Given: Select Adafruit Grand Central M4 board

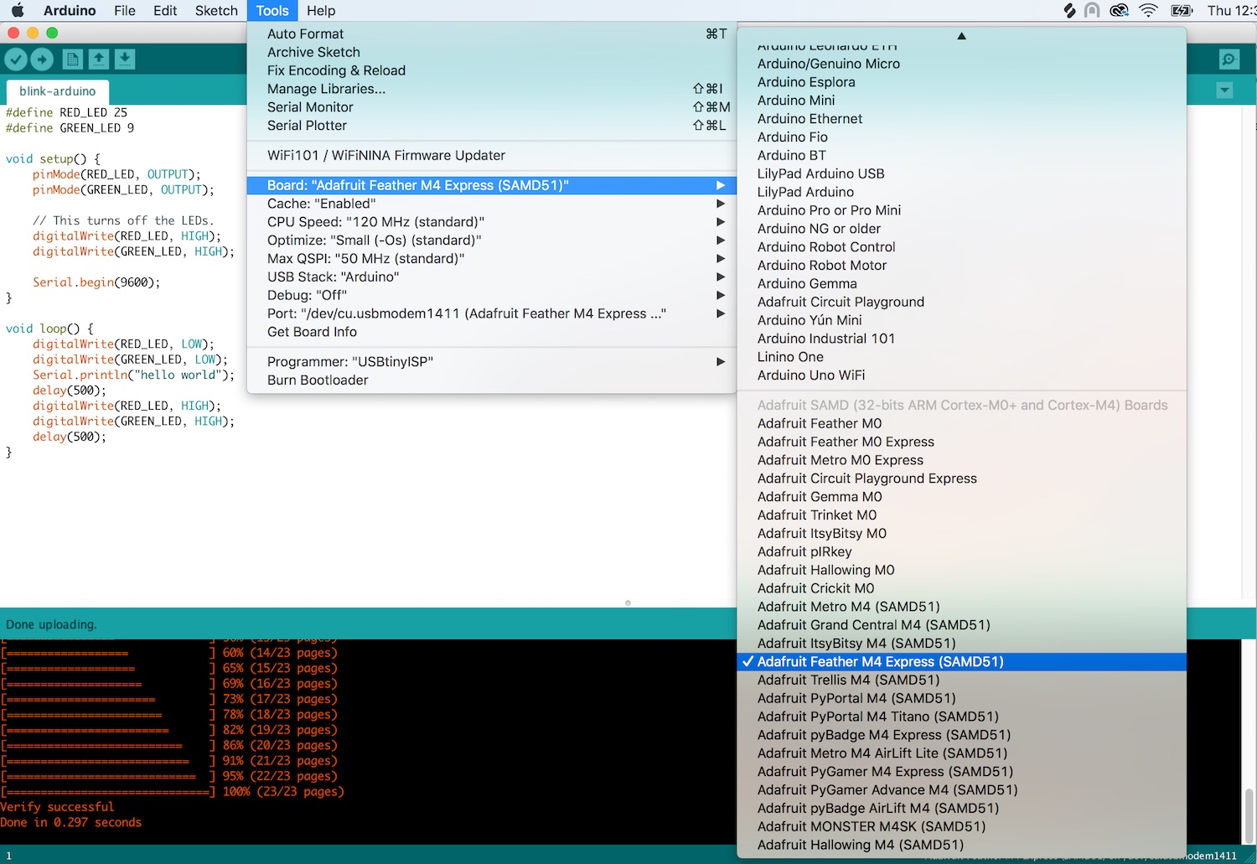Looking at the screenshot, I should 962,625.
